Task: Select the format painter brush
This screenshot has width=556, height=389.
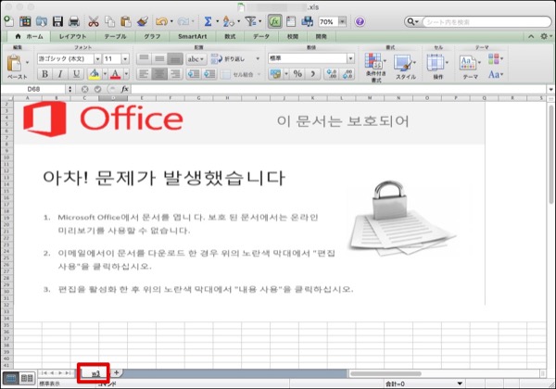Action: 142,21
